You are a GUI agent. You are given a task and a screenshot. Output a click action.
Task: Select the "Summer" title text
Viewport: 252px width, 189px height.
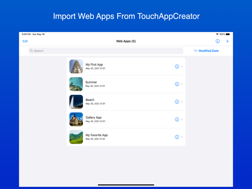[x=91, y=82]
